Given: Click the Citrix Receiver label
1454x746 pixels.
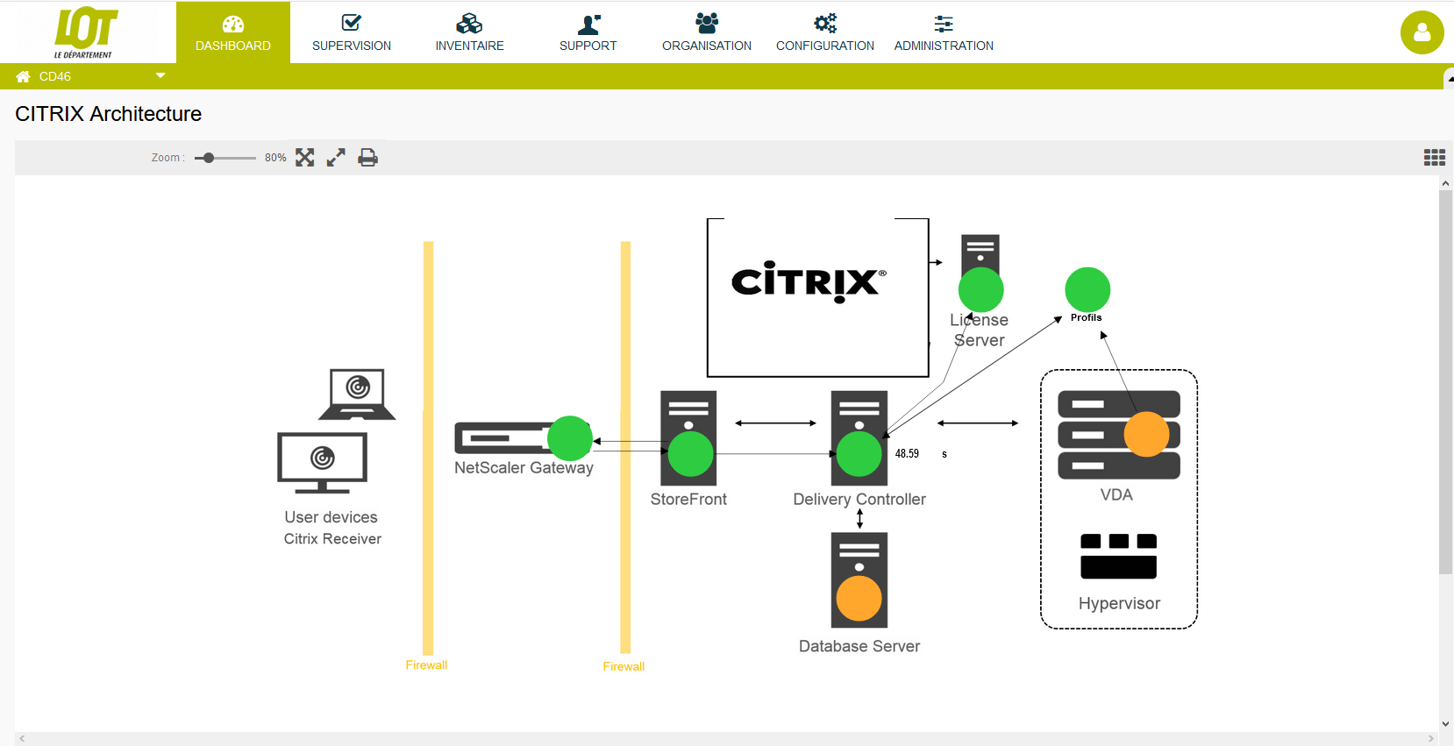Looking at the screenshot, I should tap(332, 539).
